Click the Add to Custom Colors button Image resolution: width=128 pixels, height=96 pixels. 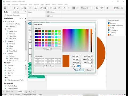point(48,66)
